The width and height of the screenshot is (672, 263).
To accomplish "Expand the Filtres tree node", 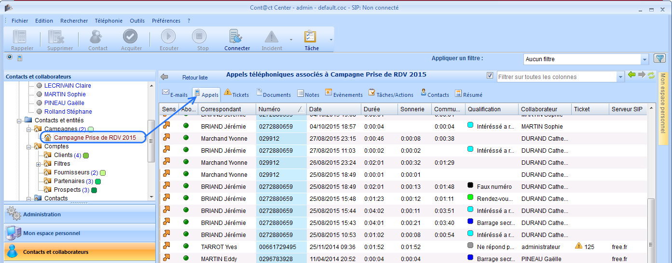I will coord(39,164).
